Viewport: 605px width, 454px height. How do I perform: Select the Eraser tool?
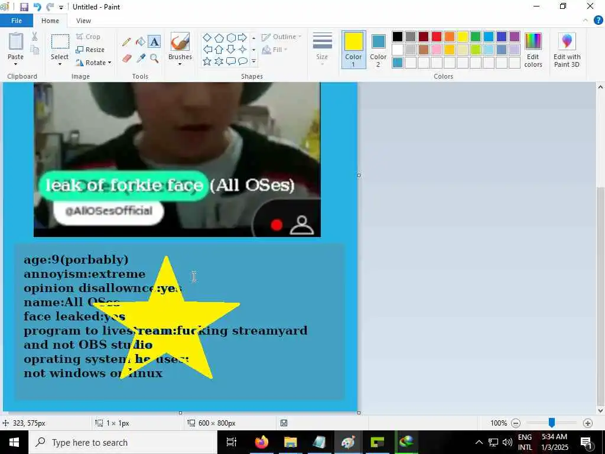126,59
